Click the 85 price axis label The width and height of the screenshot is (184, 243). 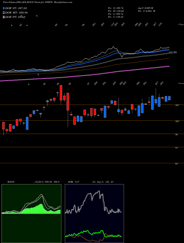tap(176, 163)
